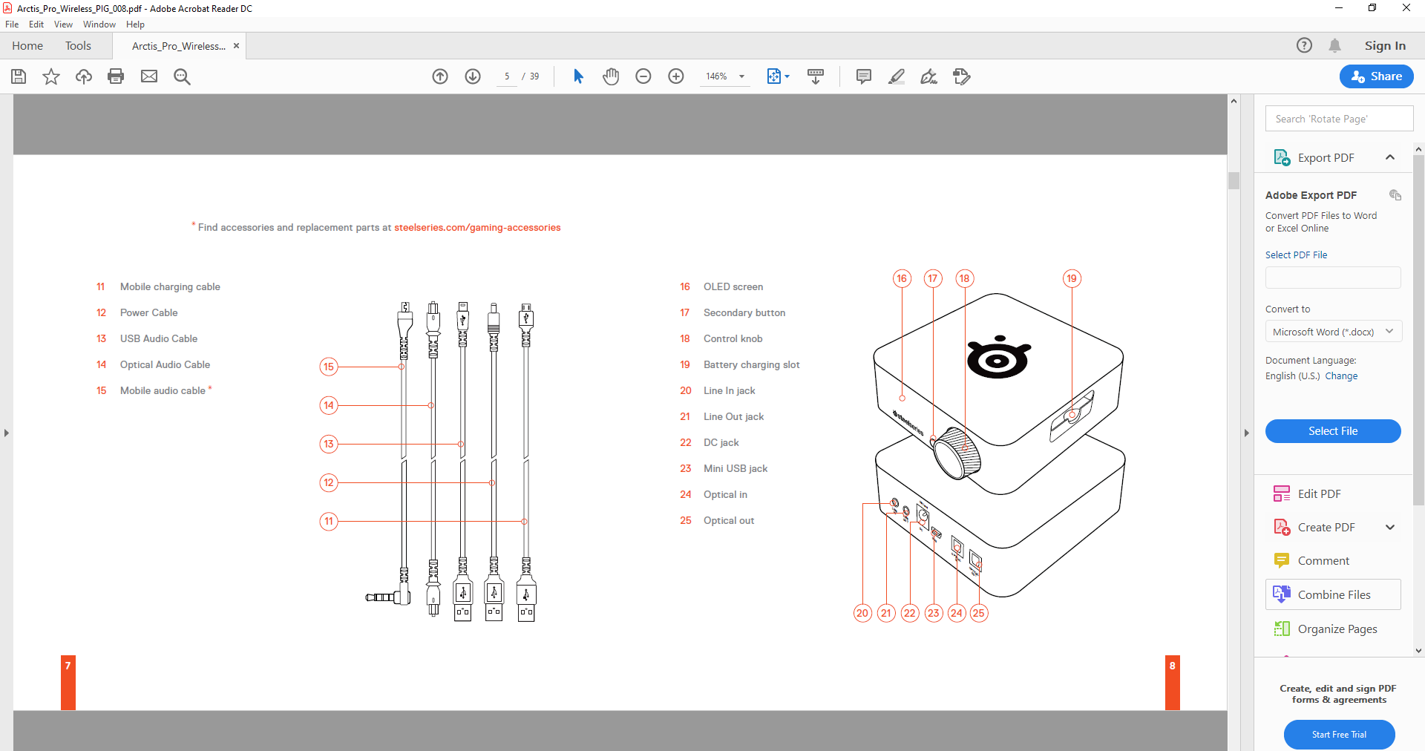This screenshot has width=1425, height=751.
Task: Click the 'Control knob' text
Action: (x=733, y=339)
